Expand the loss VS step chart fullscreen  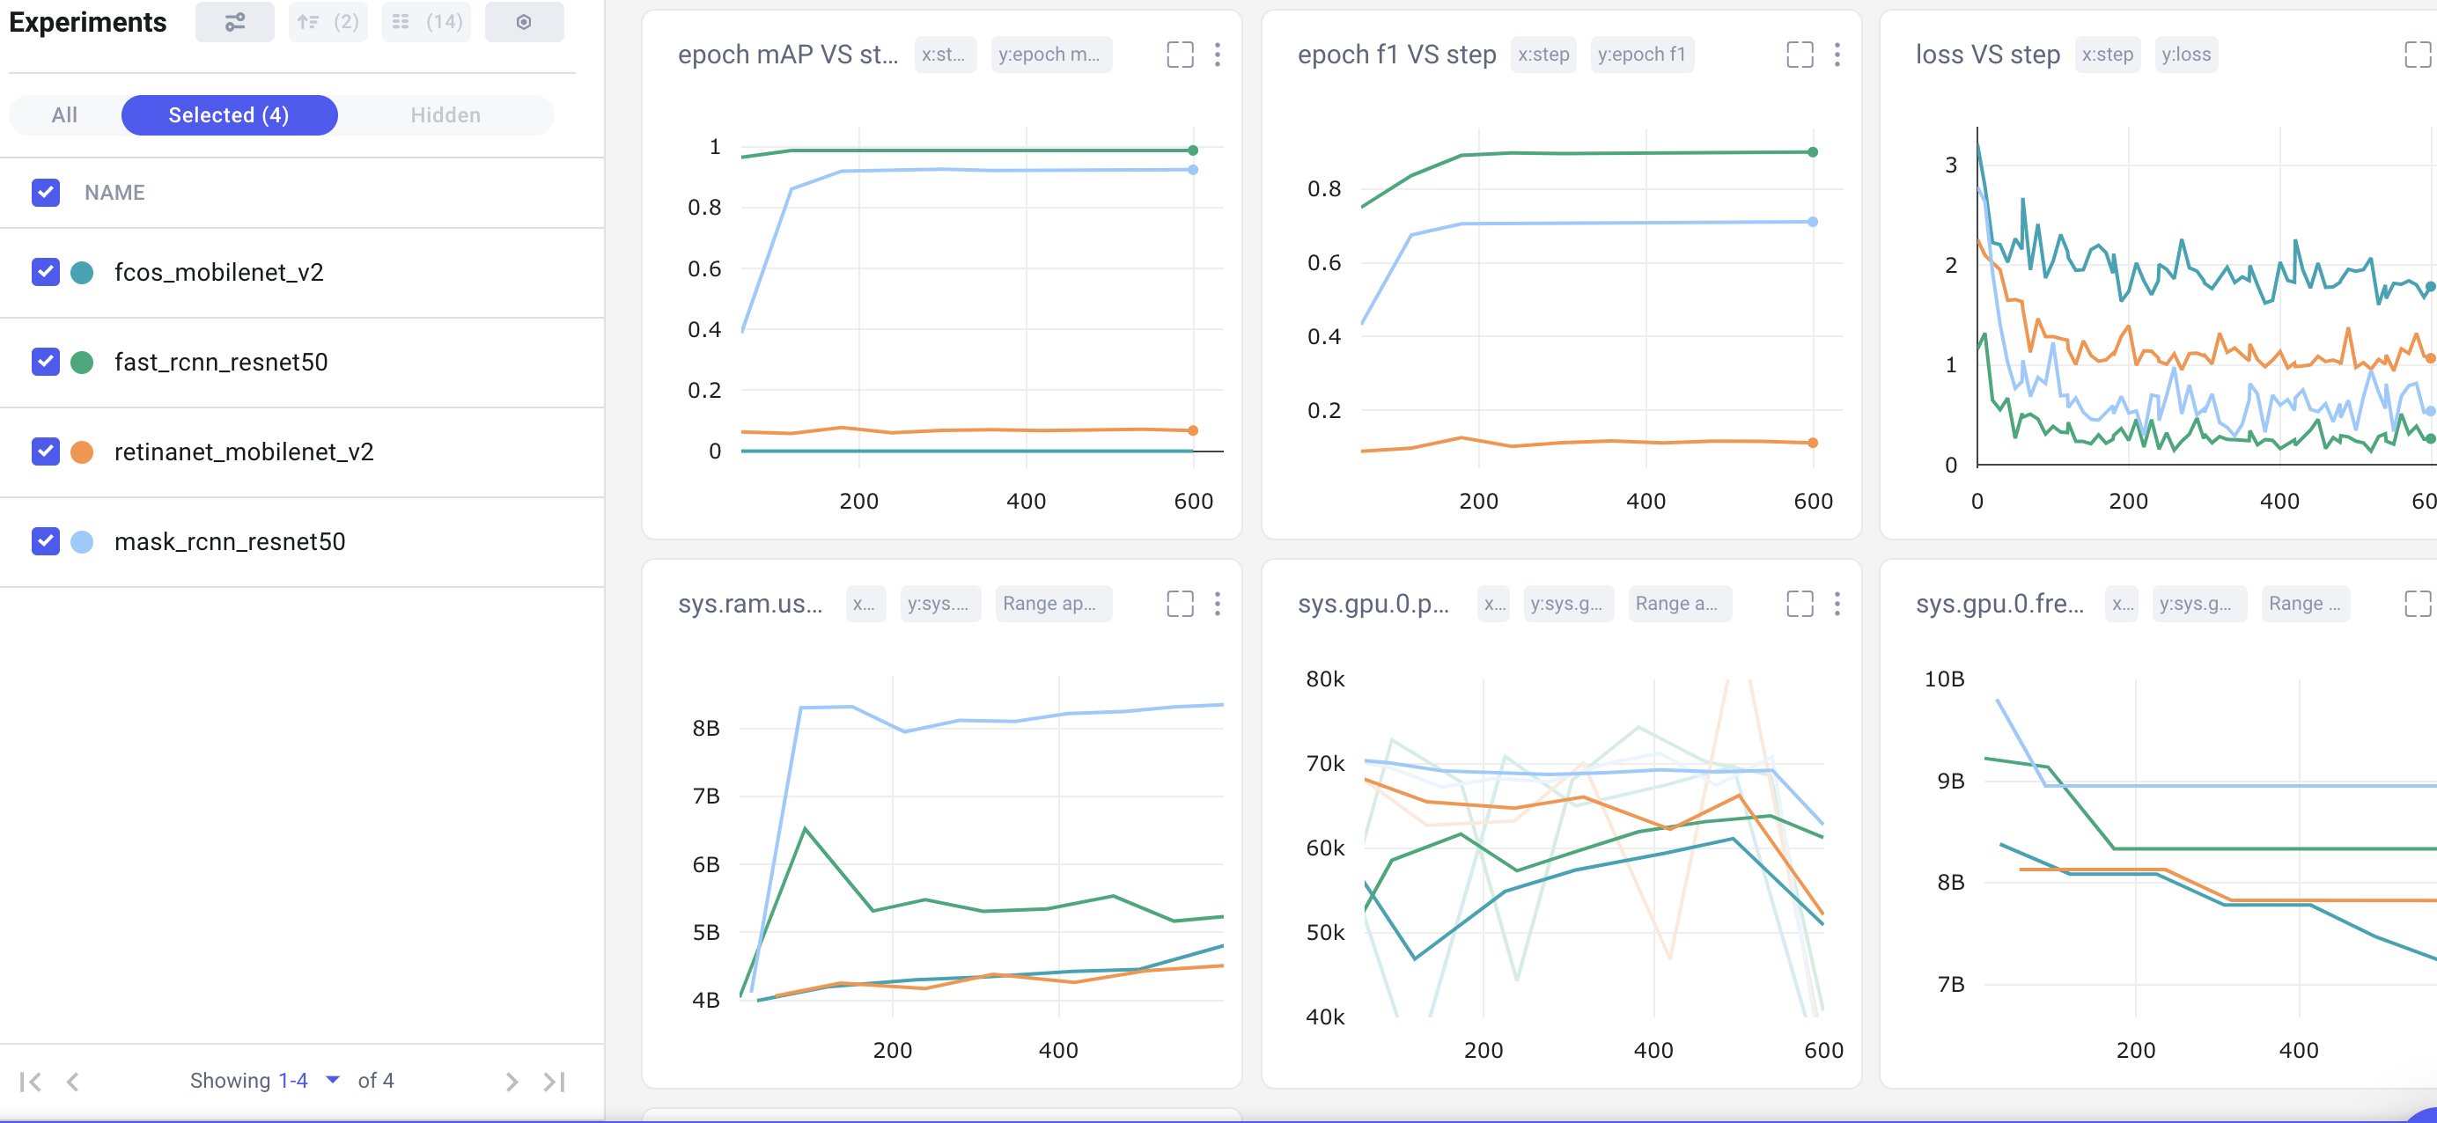pos(2417,55)
